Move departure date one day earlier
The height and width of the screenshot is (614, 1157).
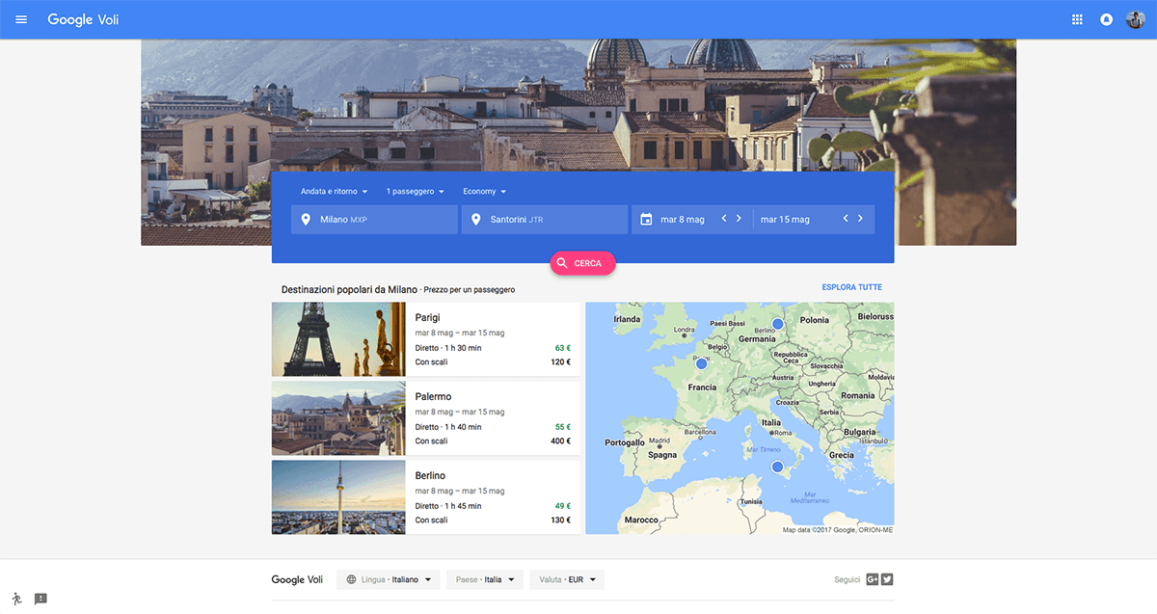pyautogui.click(x=724, y=219)
